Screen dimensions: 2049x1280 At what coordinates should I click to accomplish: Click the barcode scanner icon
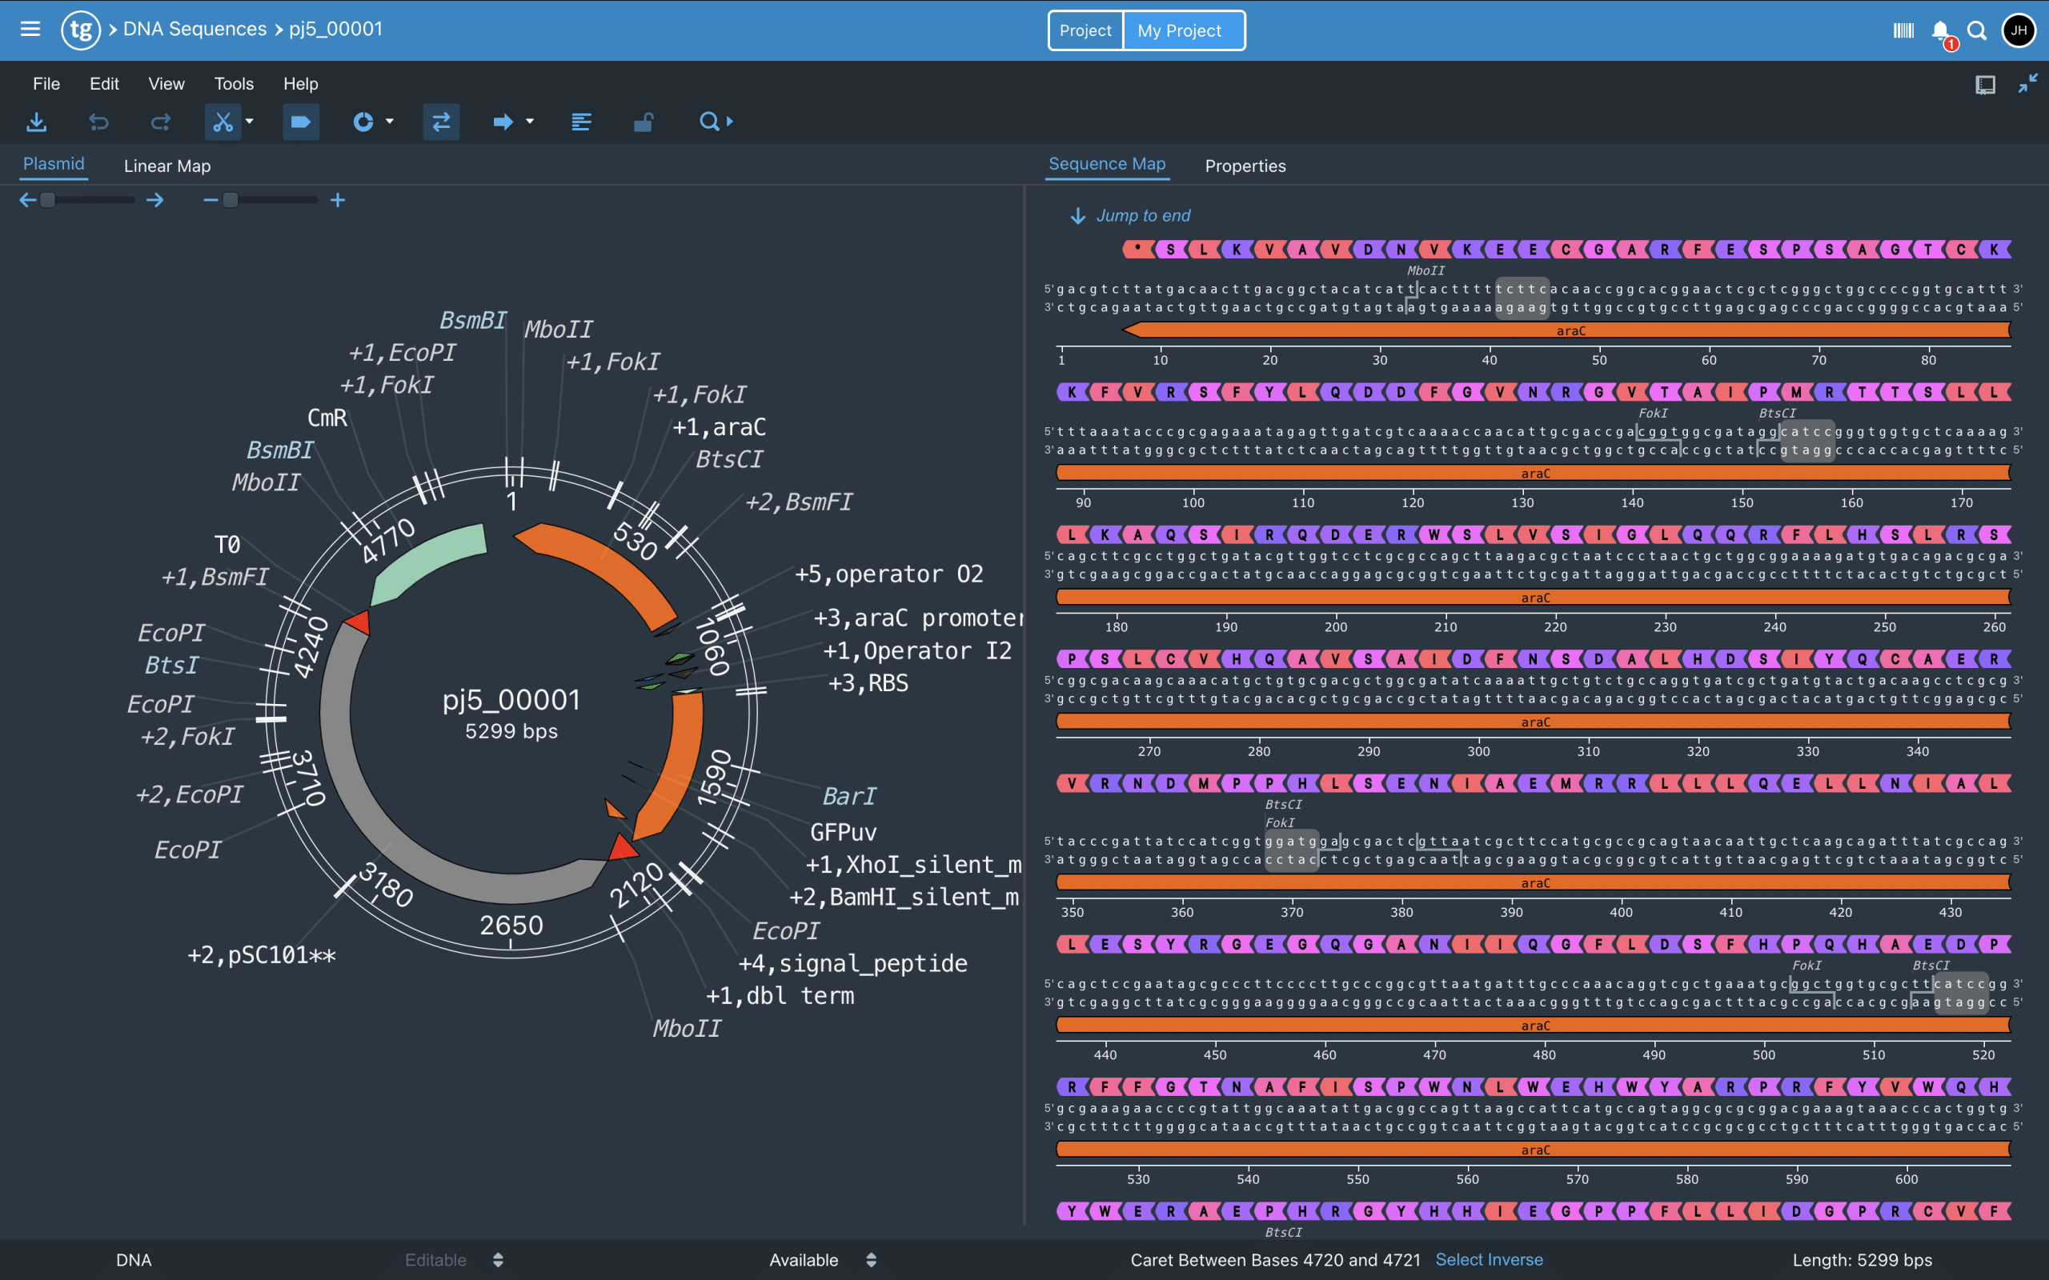[x=1903, y=30]
